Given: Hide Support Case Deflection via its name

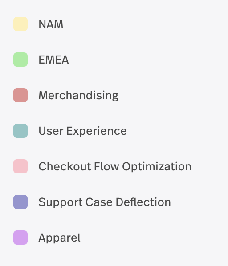Looking at the screenshot, I should [105, 202].
